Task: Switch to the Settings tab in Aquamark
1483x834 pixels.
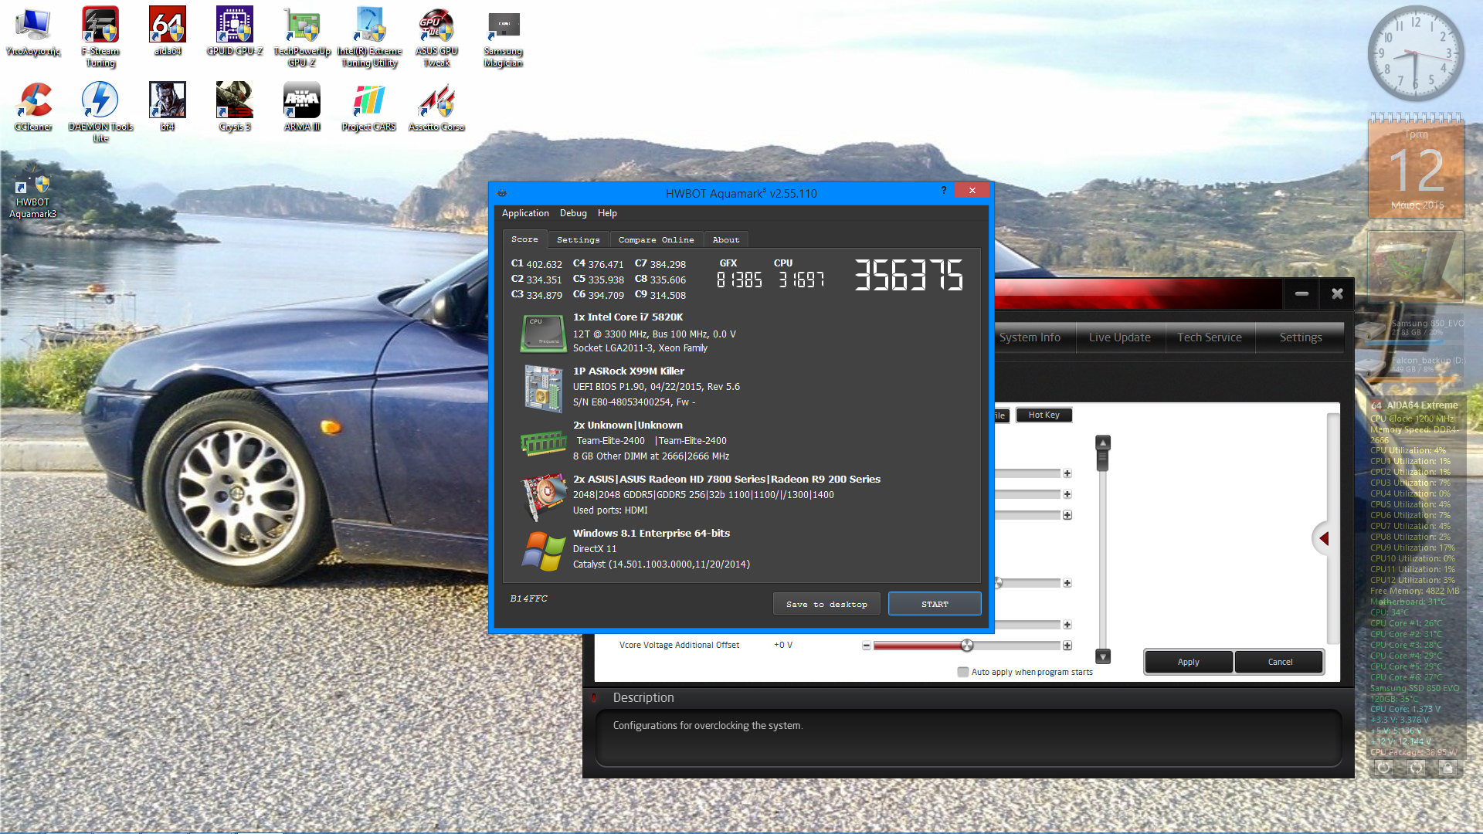Action: (x=578, y=240)
